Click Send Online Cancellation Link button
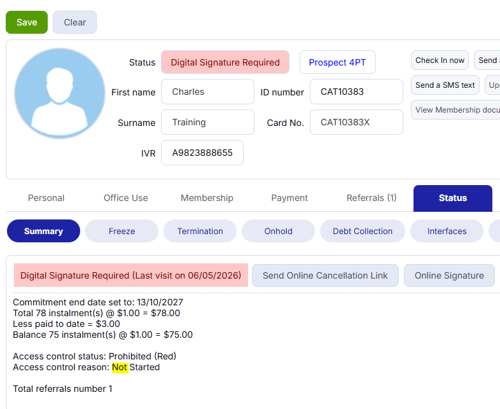The image size is (500, 409). (x=325, y=275)
